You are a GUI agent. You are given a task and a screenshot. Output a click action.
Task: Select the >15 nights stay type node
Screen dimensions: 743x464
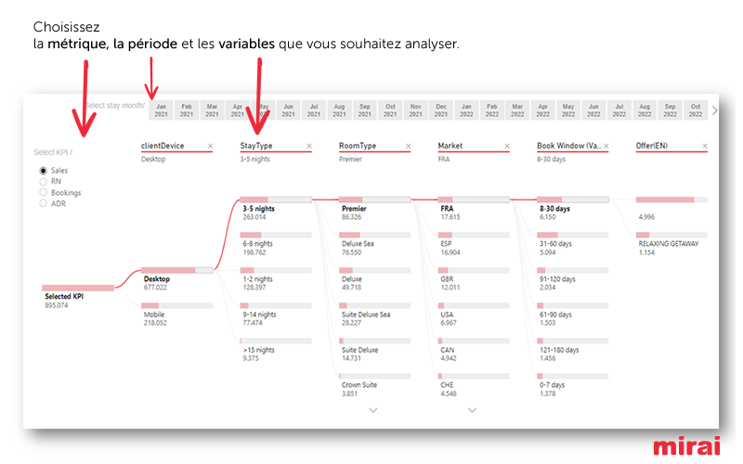point(276,341)
